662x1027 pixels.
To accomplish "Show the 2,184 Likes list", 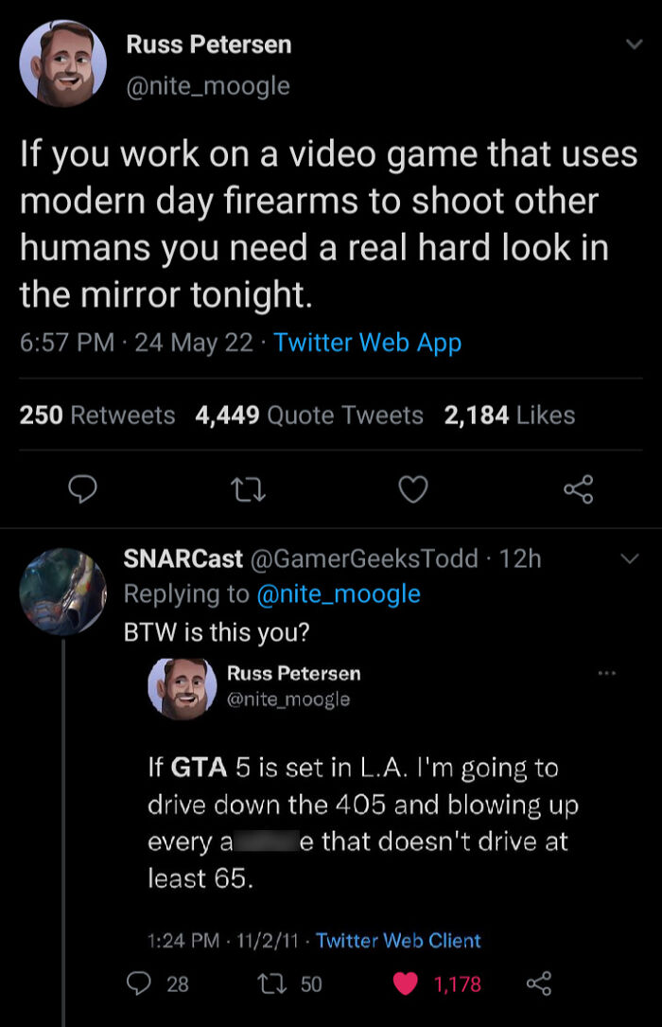I will pos(509,415).
